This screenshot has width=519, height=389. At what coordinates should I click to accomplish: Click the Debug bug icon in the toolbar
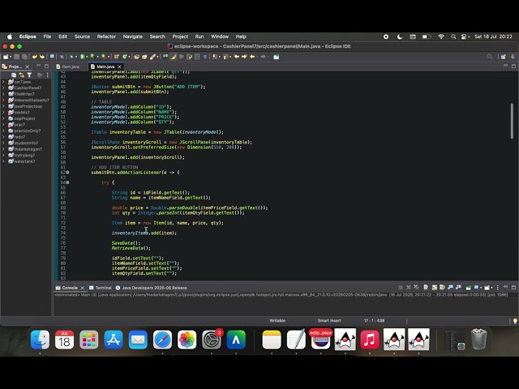tap(71, 57)
